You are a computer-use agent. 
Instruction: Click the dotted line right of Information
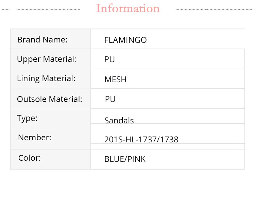click(214, 10)
